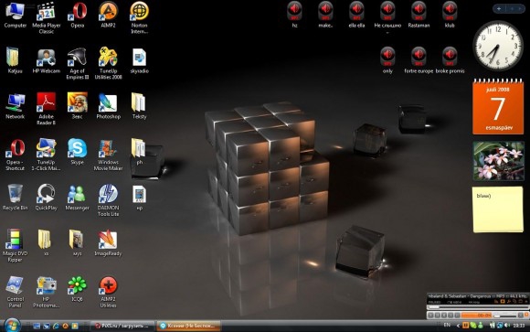Click the orange AIMP tray icon
Viewport: 530px width, 332px height.
coord(465,326)
